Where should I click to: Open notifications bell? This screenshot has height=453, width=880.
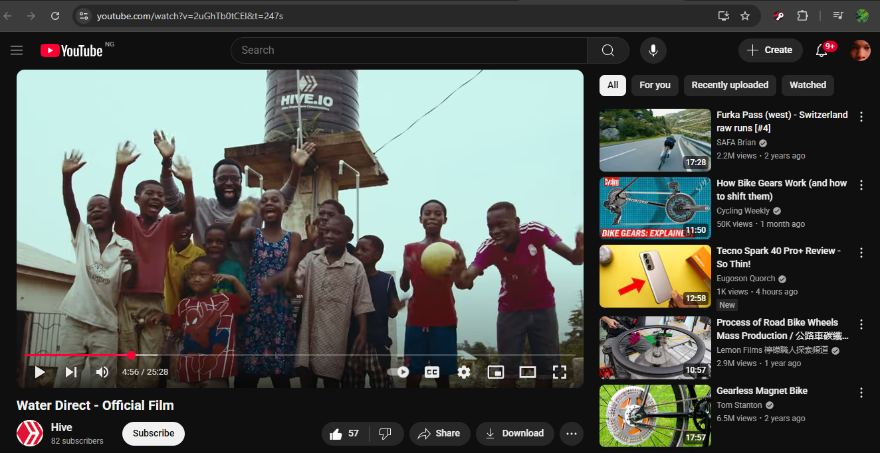pyautogui.click(x=822, y=50)
